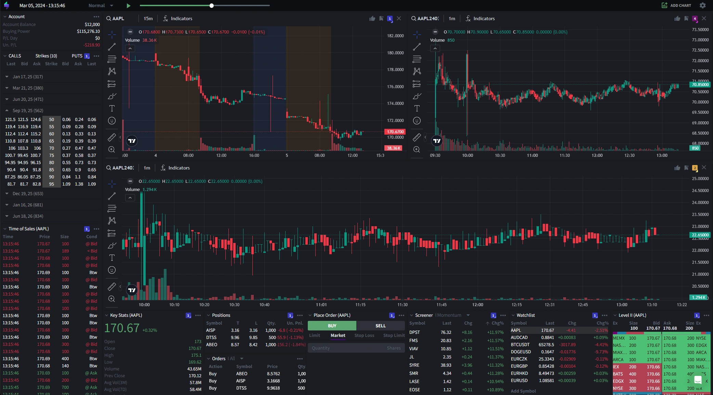This screenshot has width=713, height=395.
Task: Click thumbs-up icon on AAPL 15m chart
Action: (x=372, y=18)
